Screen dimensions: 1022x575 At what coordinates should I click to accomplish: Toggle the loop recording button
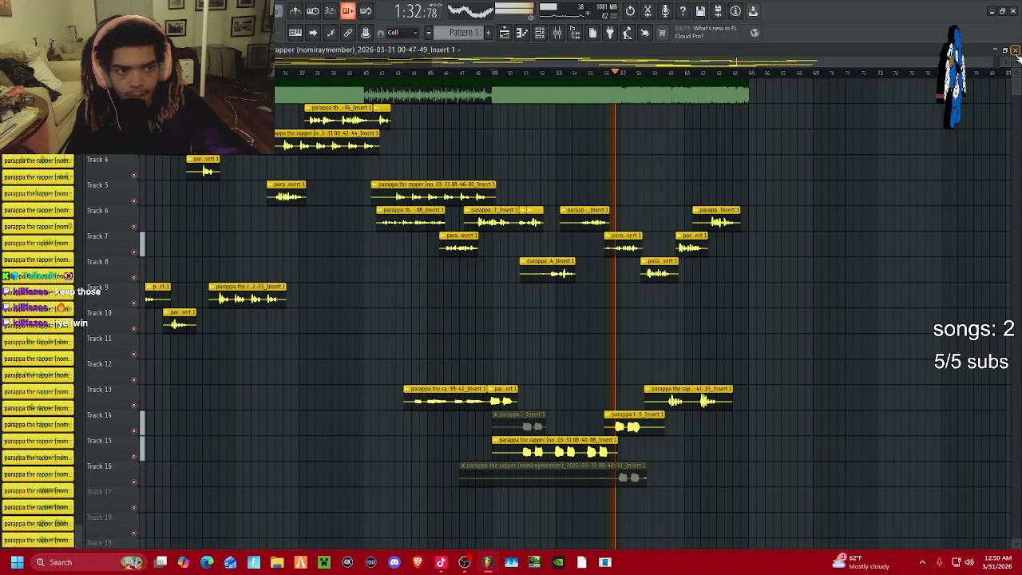(366, 11)
